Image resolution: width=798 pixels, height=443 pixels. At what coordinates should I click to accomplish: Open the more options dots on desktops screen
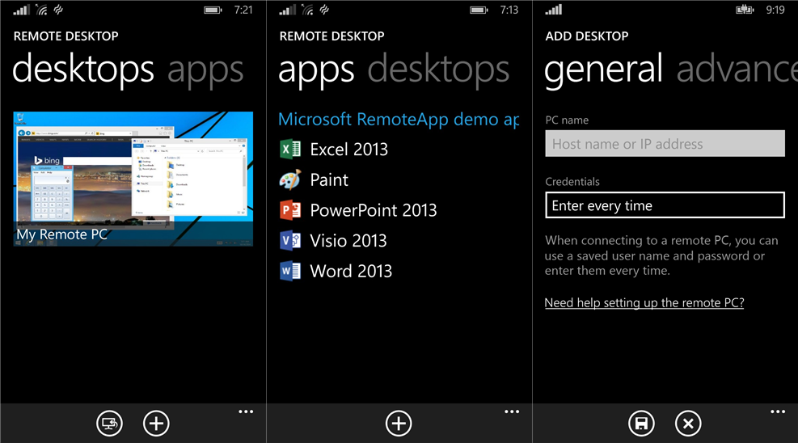(246, 412)
